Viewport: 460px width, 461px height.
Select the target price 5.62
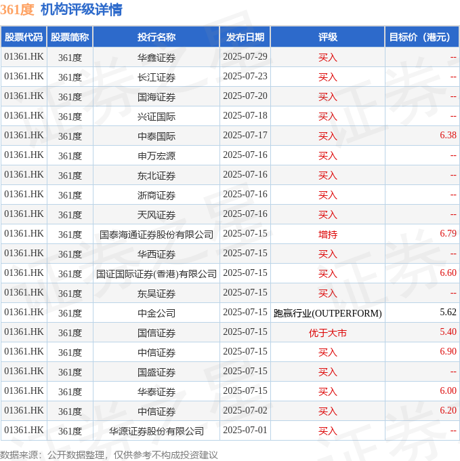pos(448,313)
